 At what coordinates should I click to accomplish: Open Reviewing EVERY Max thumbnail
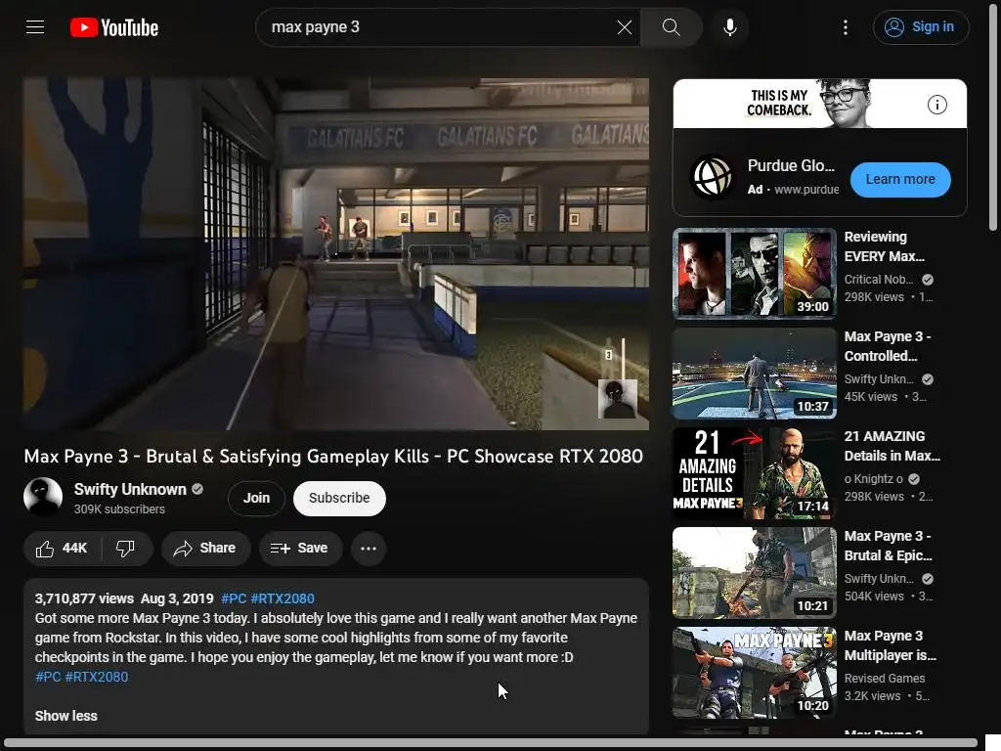point(754,274)
